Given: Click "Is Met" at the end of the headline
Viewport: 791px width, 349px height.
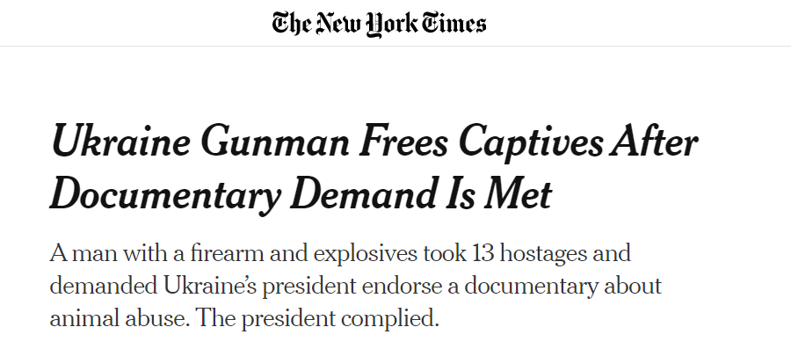Looking at the screenshot, I should [x=498, y=193].
